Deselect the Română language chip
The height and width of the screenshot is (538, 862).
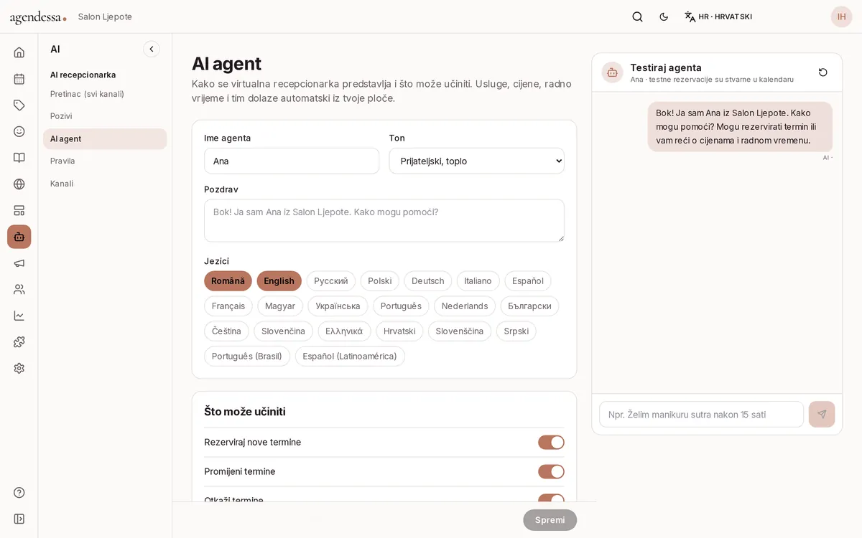coord(228,281)
